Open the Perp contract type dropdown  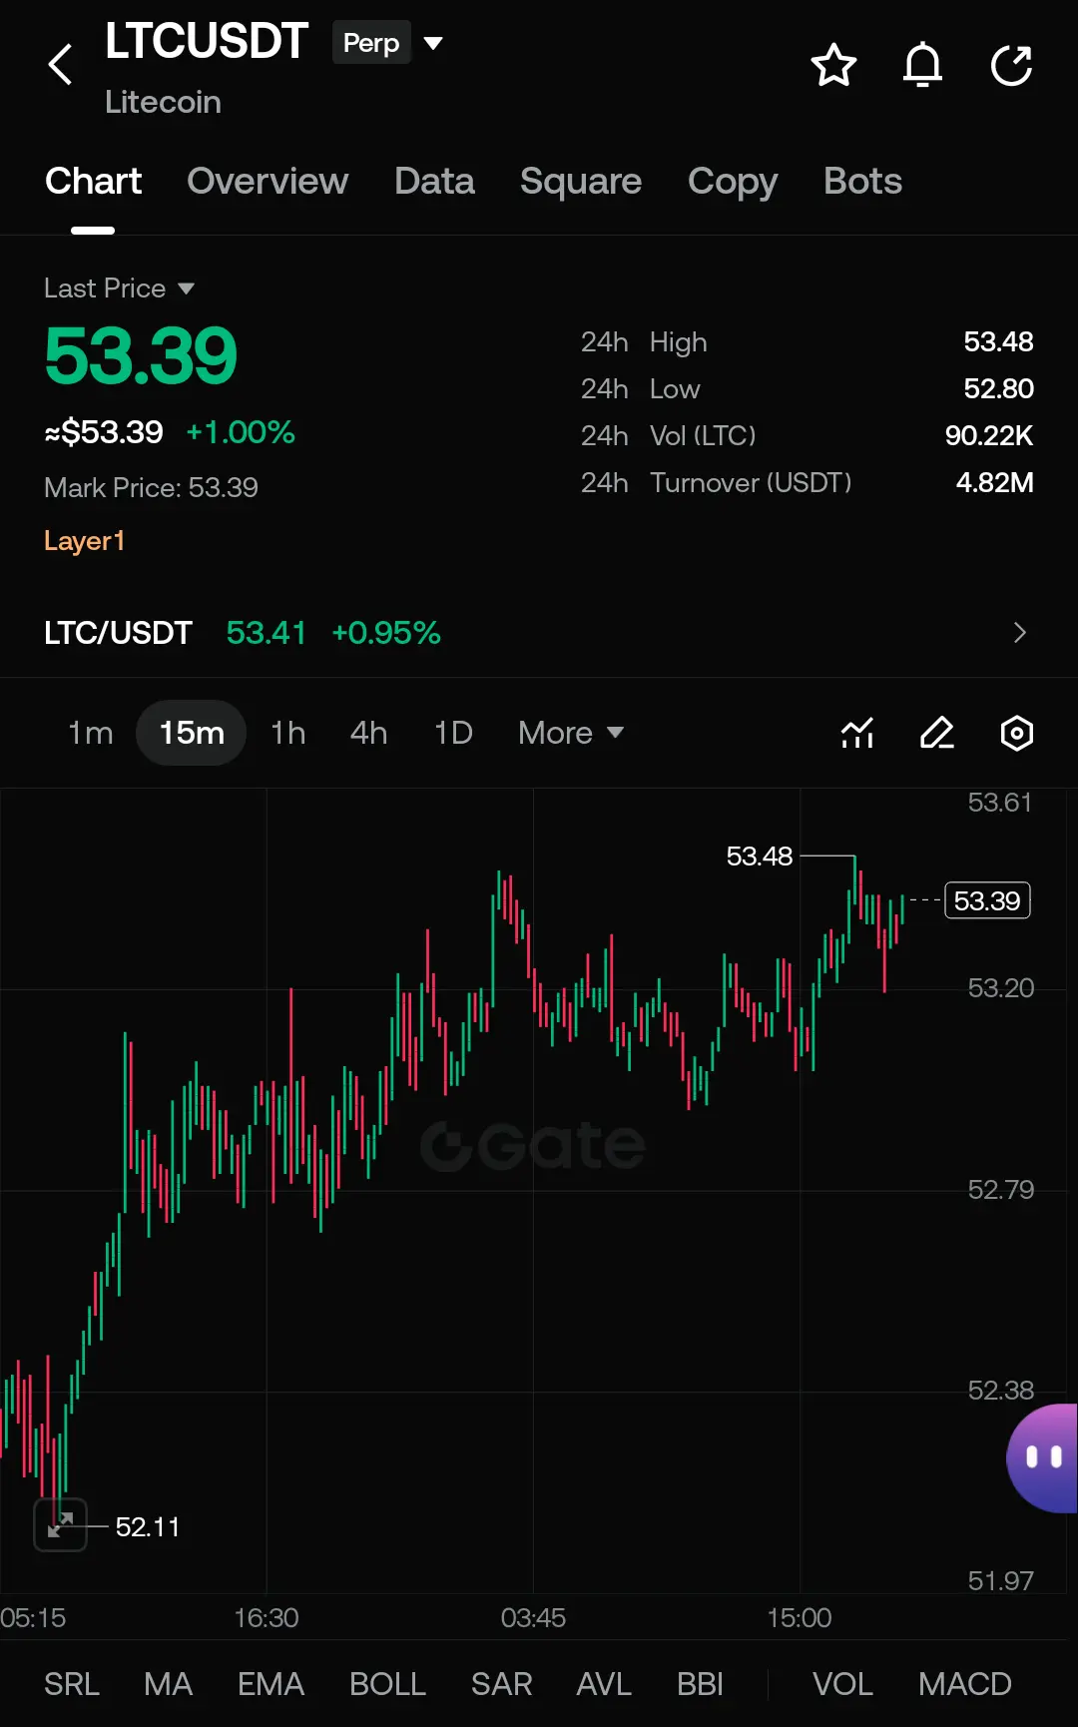pyautogui.click(x=387, y=43)
